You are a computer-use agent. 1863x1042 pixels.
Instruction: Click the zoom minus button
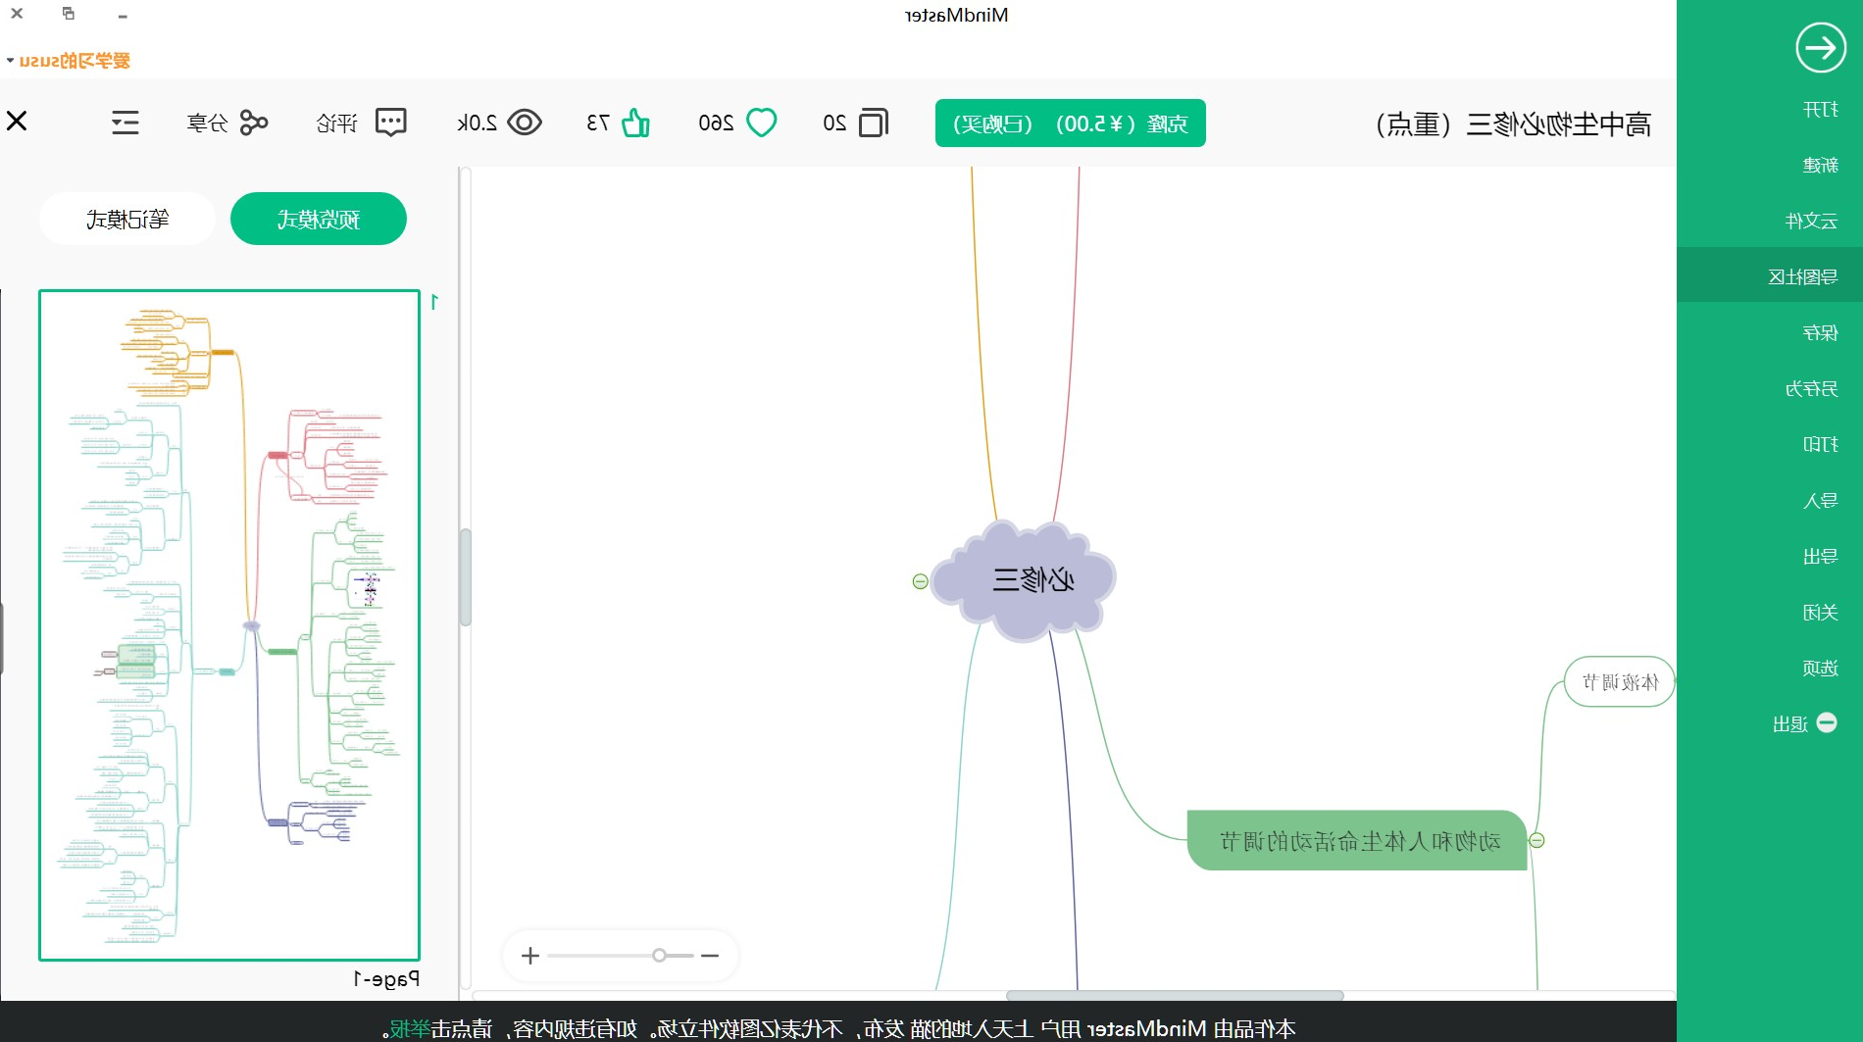710,955
